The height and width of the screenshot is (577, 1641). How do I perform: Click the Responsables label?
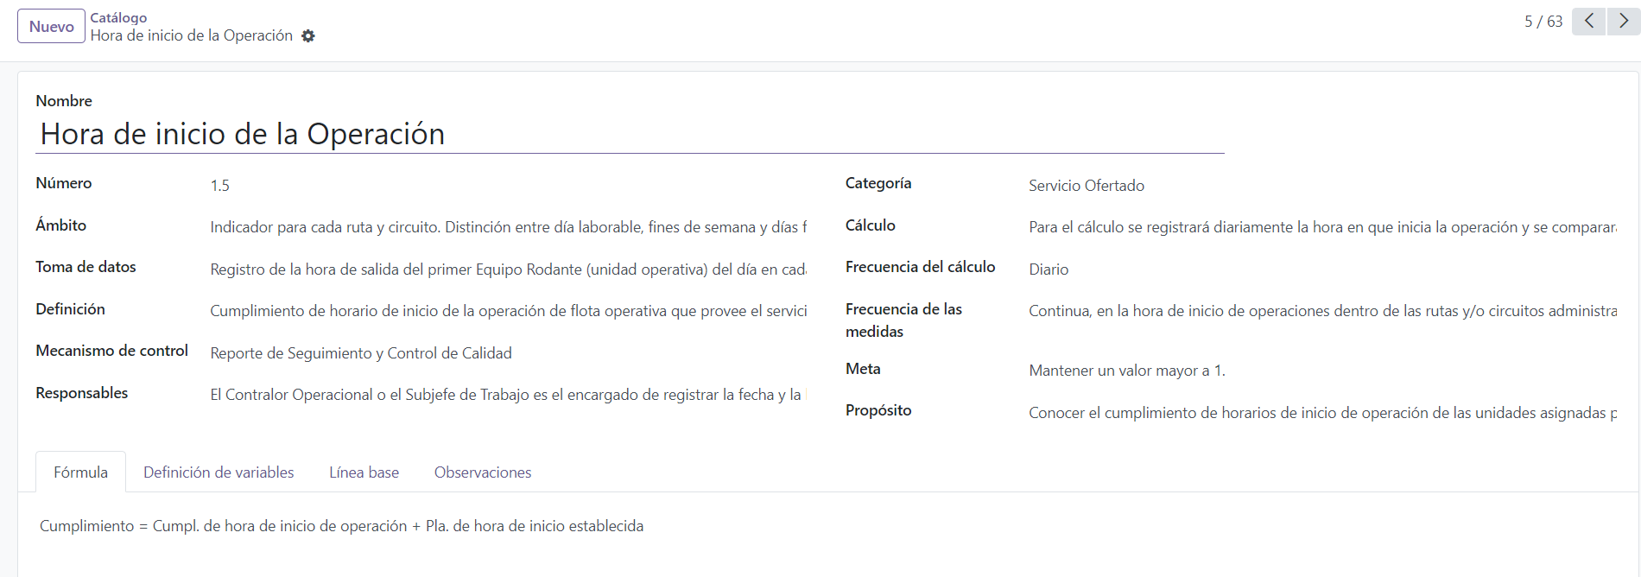pyautogui.click(x=81, y=393)
